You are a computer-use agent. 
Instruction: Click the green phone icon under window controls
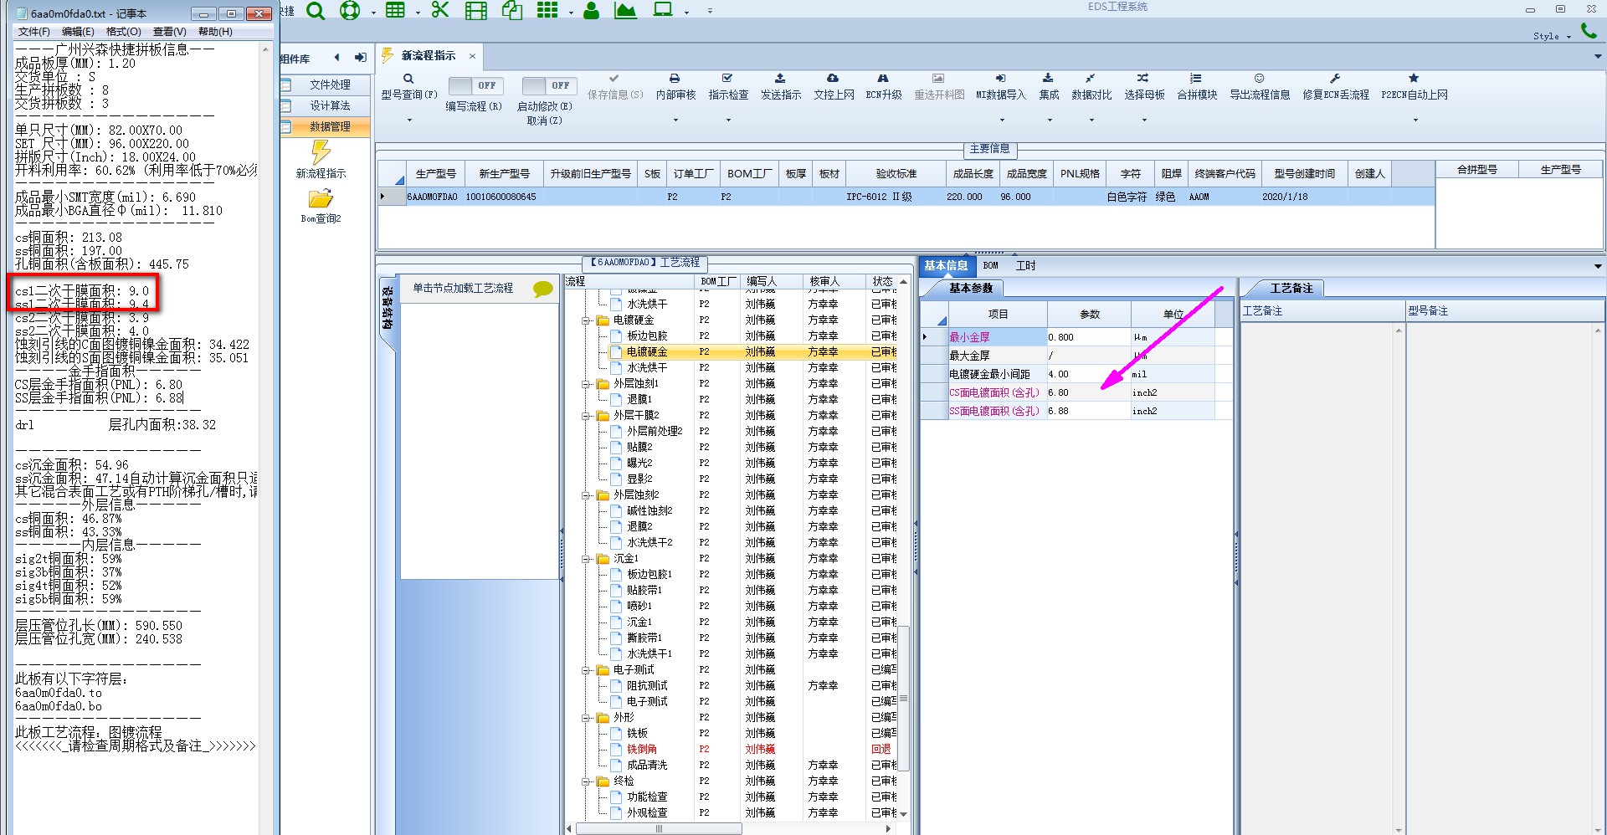coord(1589,31)
